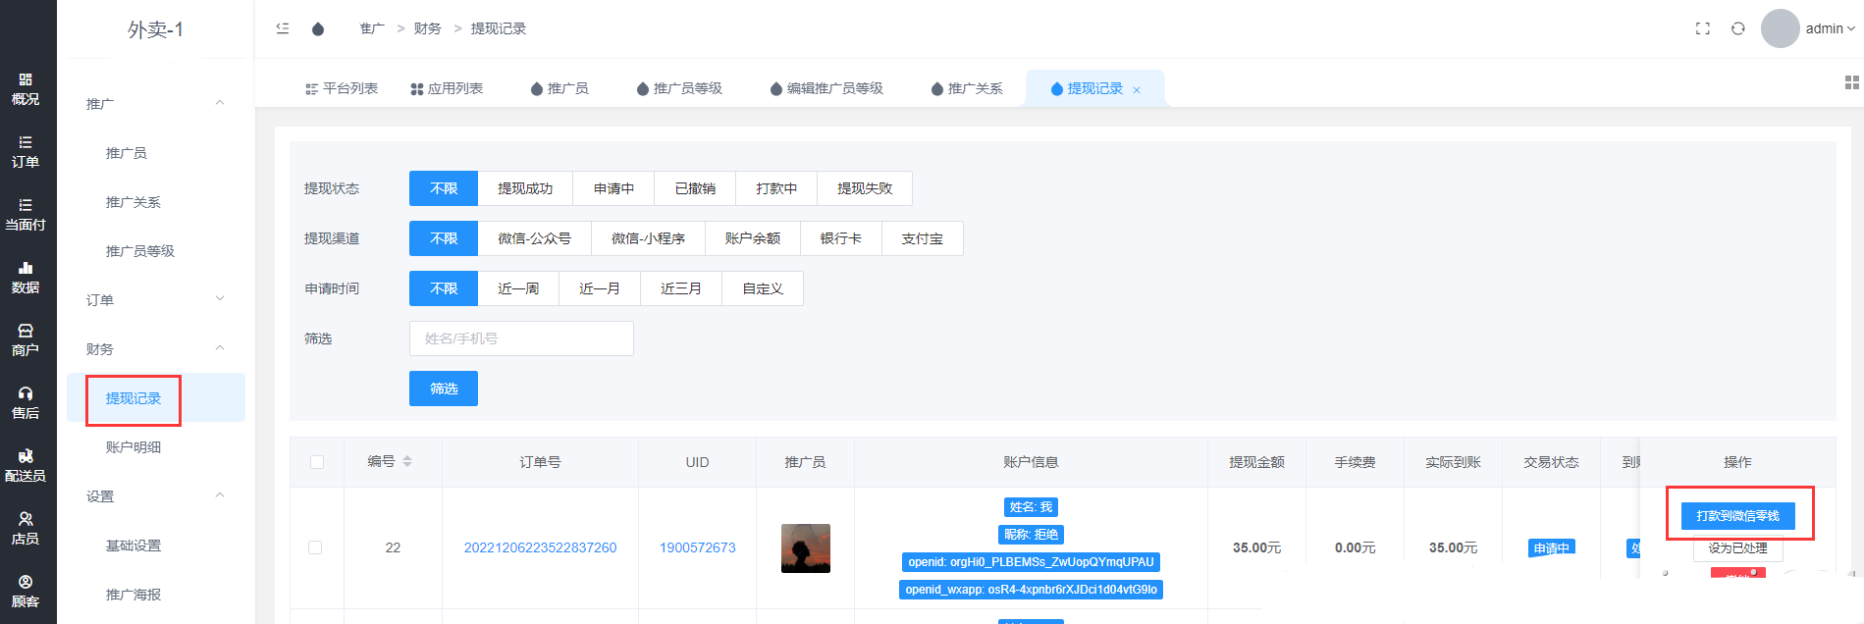The width and height of the screenshot is (1864, 624).
Task: Filter status by 已撤销
Action: [695, 188]
